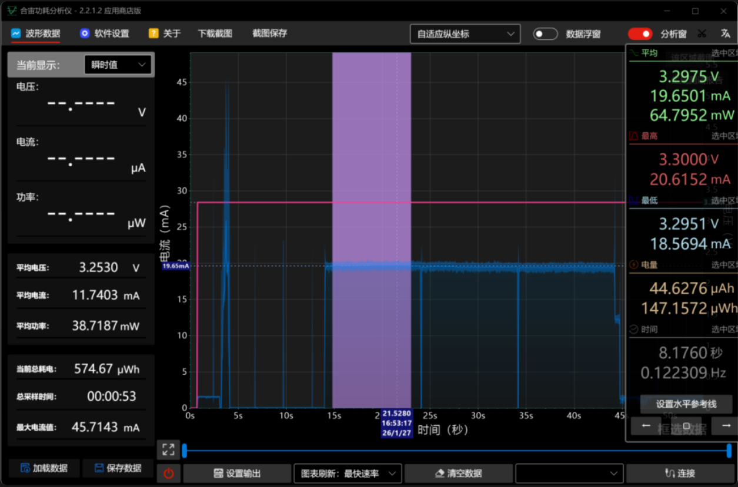Screen dimensions: 738x487
Task: Click the 设置水平参考线 button
Action: pos(686,404)
